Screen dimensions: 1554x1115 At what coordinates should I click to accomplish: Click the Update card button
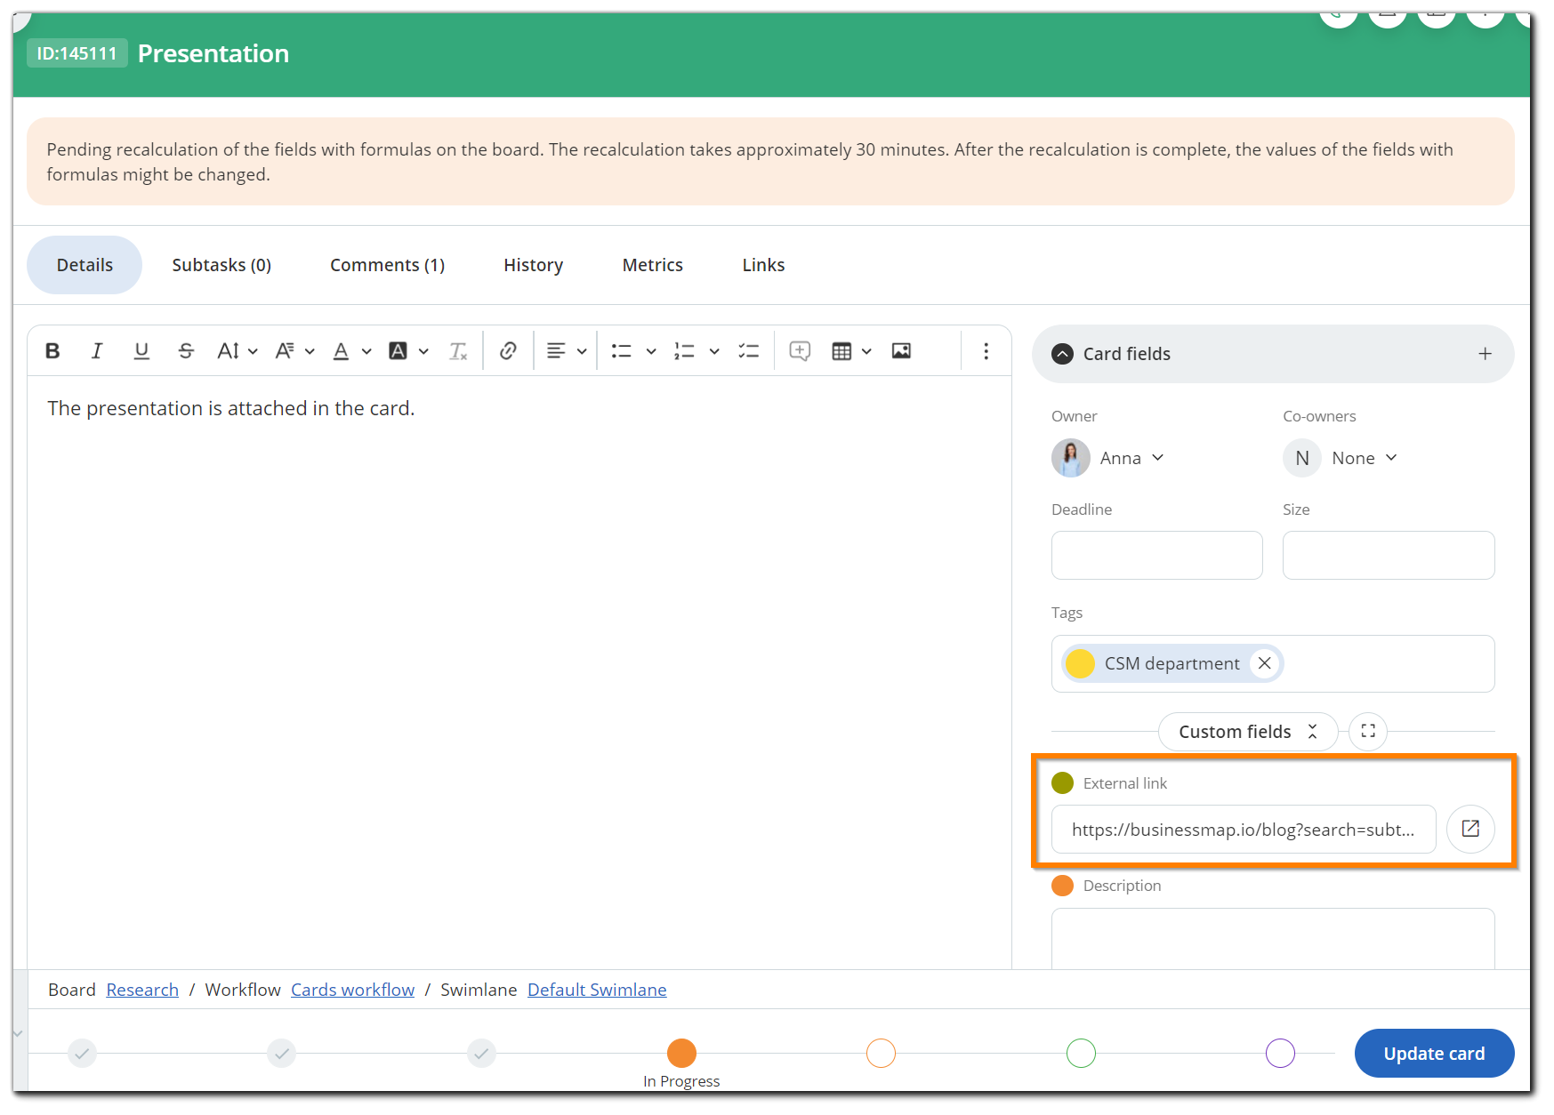pos(1434,1054)
